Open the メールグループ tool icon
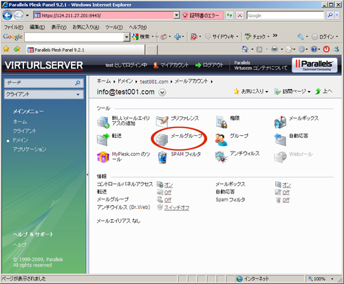The width and height of the screenshot is (344, 284). tap(162, 140)
